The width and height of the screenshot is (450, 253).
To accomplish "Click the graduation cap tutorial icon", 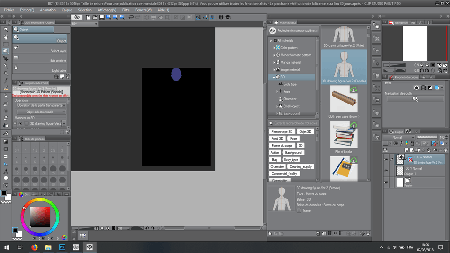I will click(228, 17).
